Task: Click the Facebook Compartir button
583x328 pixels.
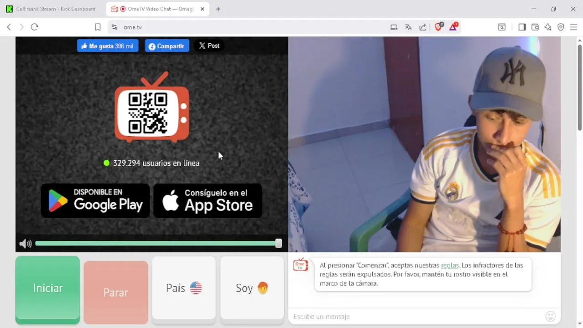Action: 167,46
